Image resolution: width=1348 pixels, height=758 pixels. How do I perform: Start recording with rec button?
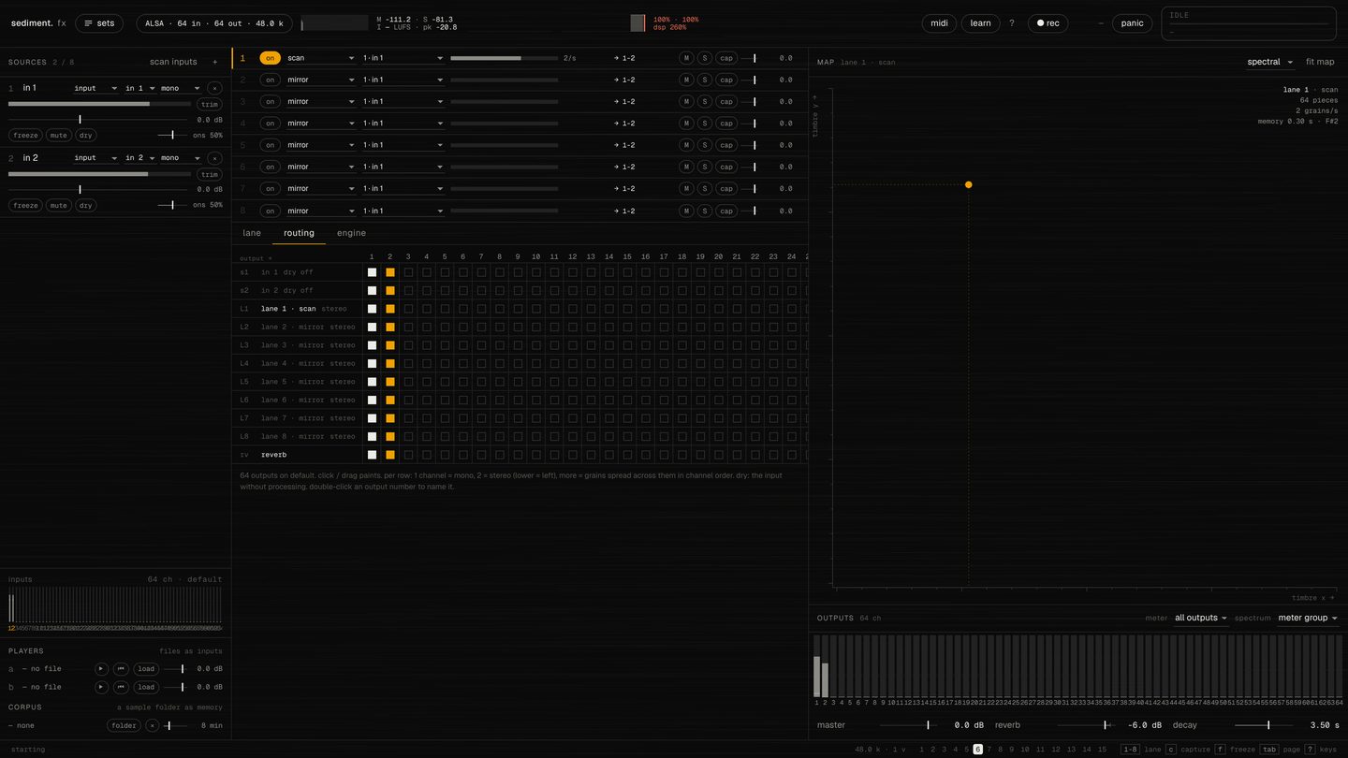1048,23
